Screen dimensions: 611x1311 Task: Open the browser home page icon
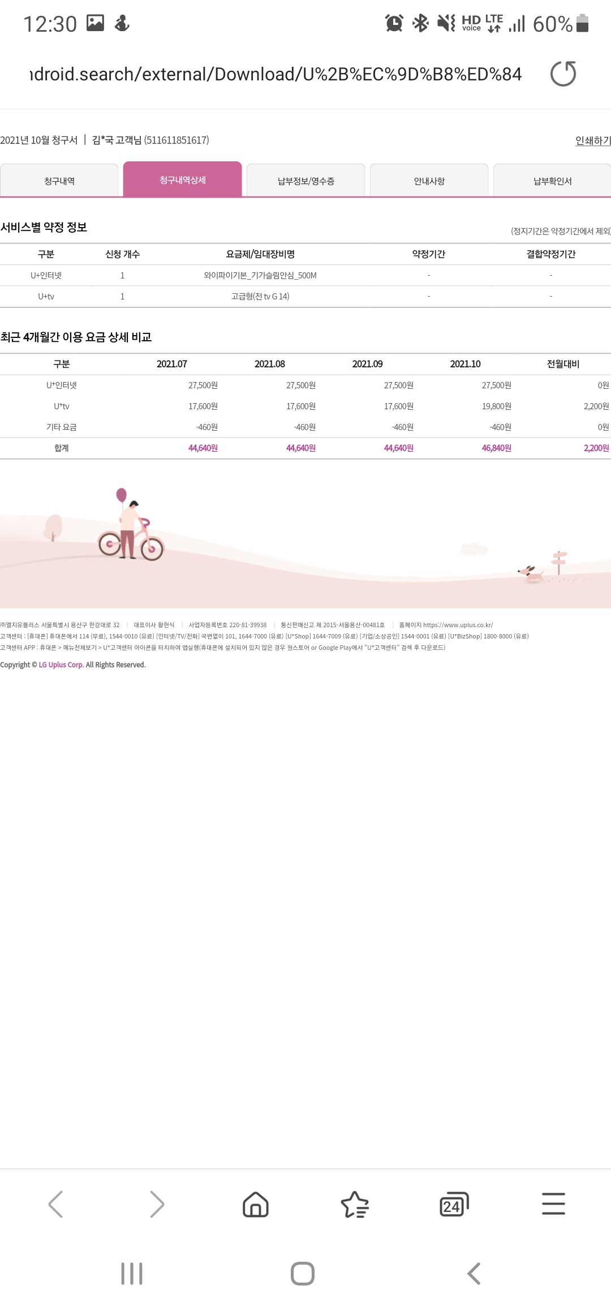click(256, 1204)
